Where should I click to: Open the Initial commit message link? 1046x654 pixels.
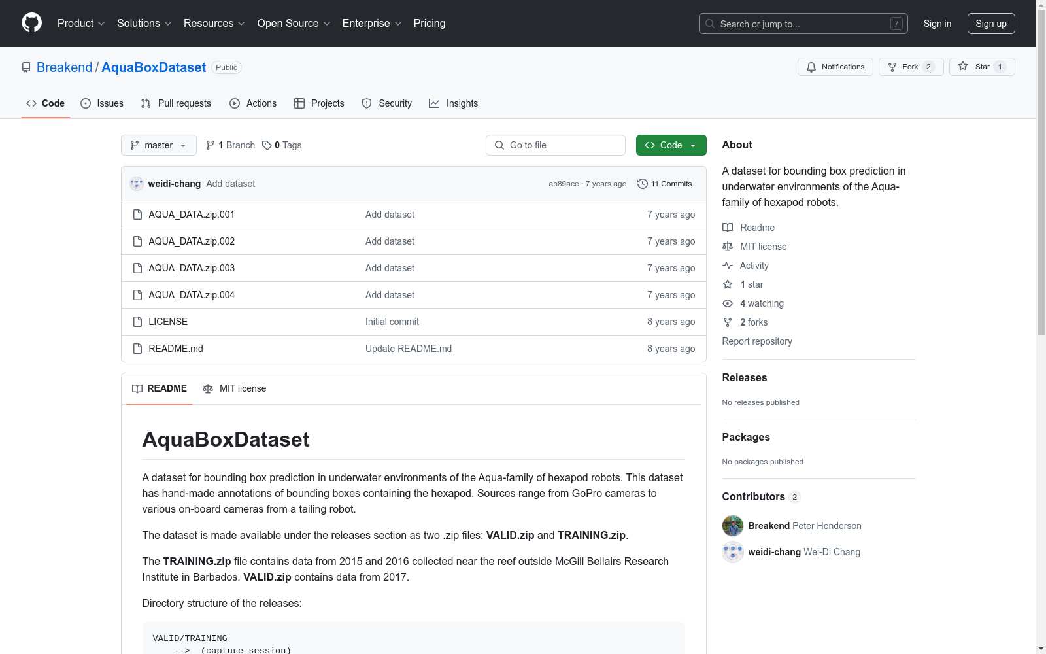[x=392, y=322]
